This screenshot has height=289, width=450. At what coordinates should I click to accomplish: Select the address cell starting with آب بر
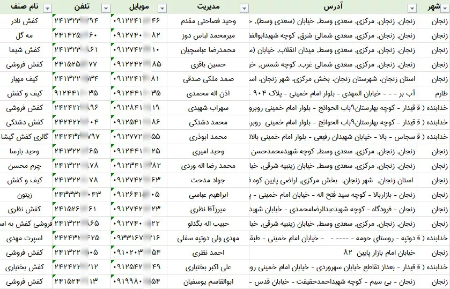333,93
